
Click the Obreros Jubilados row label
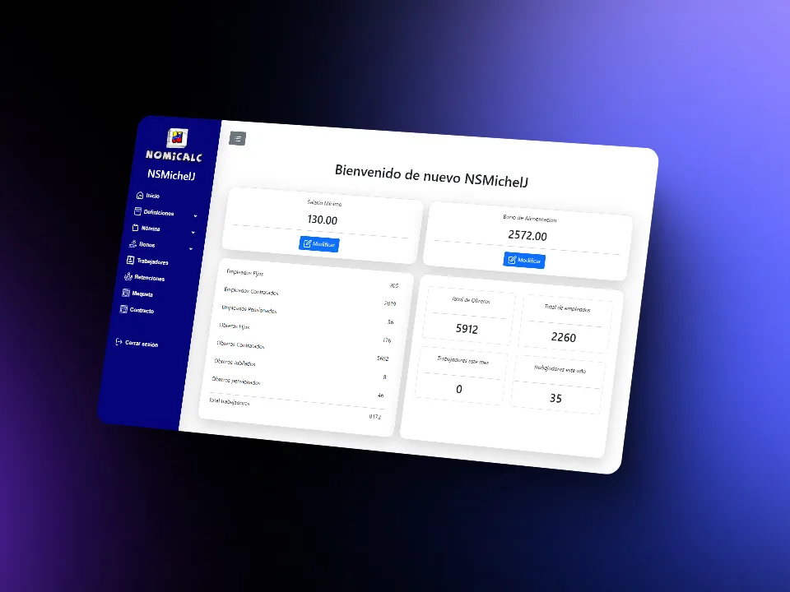(235, 363)
